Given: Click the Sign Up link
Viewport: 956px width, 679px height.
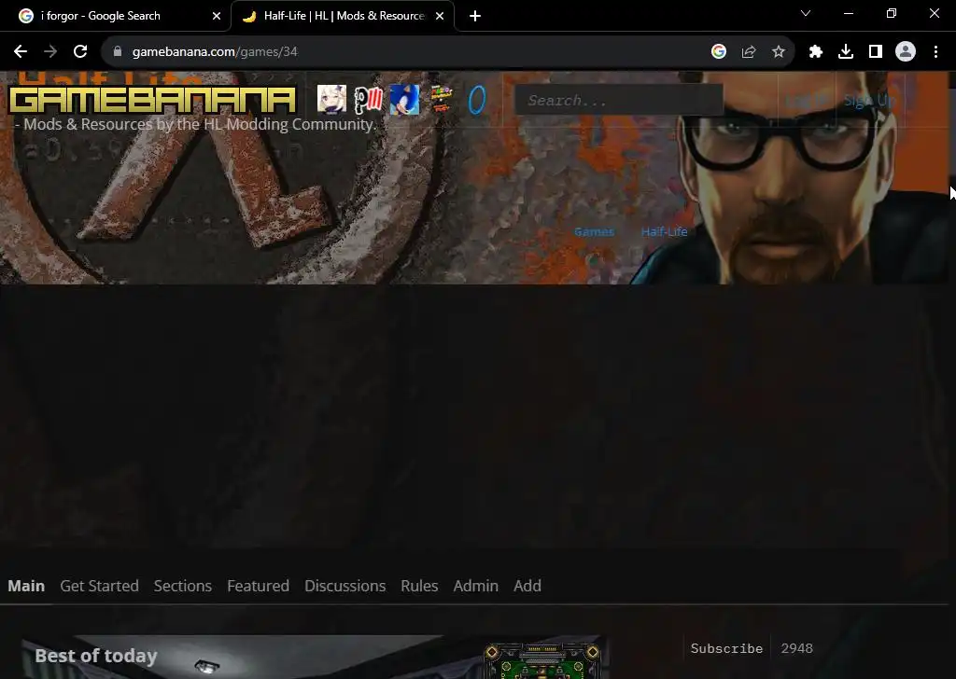Looking at the screenshot, I should pyautogui.click(x=870, y=101).
